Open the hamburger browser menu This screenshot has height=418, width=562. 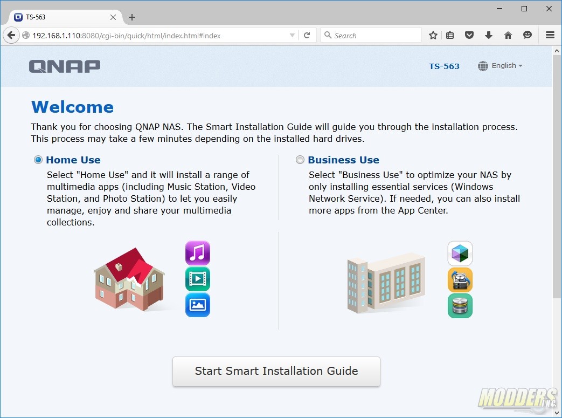(x=550, y=35)
